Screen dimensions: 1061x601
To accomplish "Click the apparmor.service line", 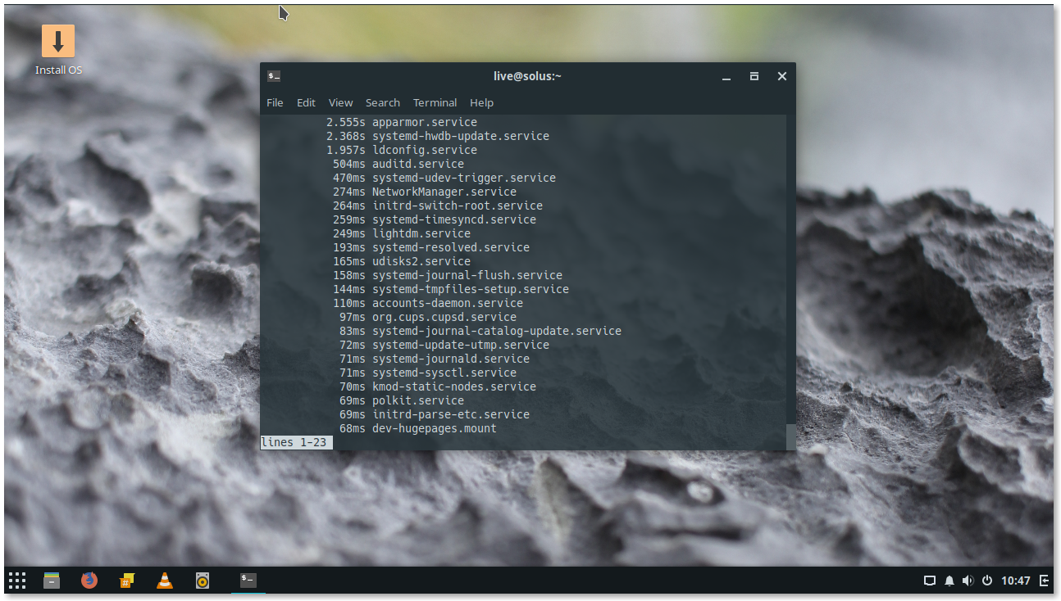I will click(x=402, y=122).
